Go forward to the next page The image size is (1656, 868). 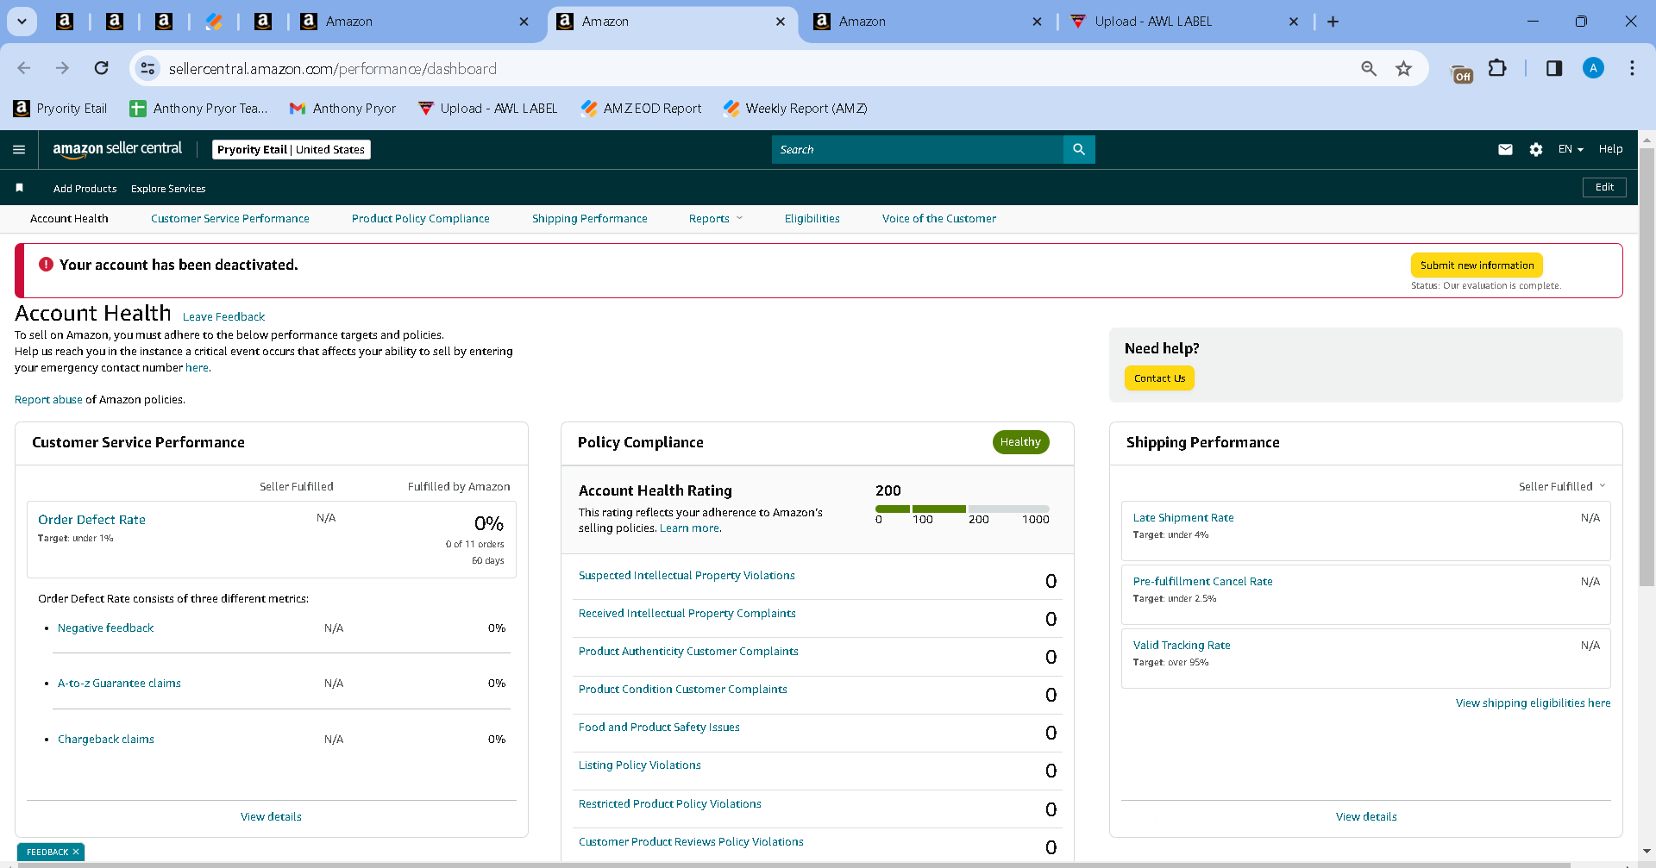[x=62, y=68]
